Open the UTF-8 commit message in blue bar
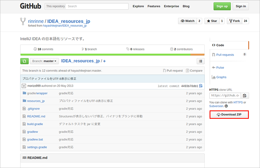 pos(49,79)
